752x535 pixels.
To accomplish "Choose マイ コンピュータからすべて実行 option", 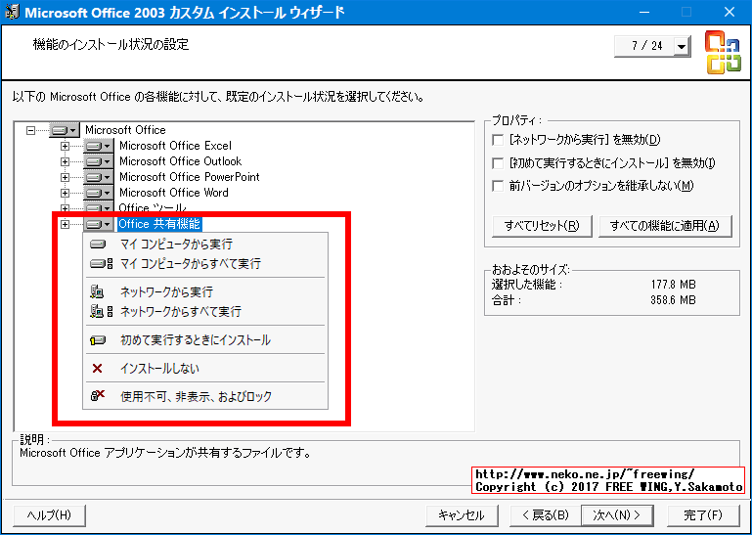I will 205,263.
